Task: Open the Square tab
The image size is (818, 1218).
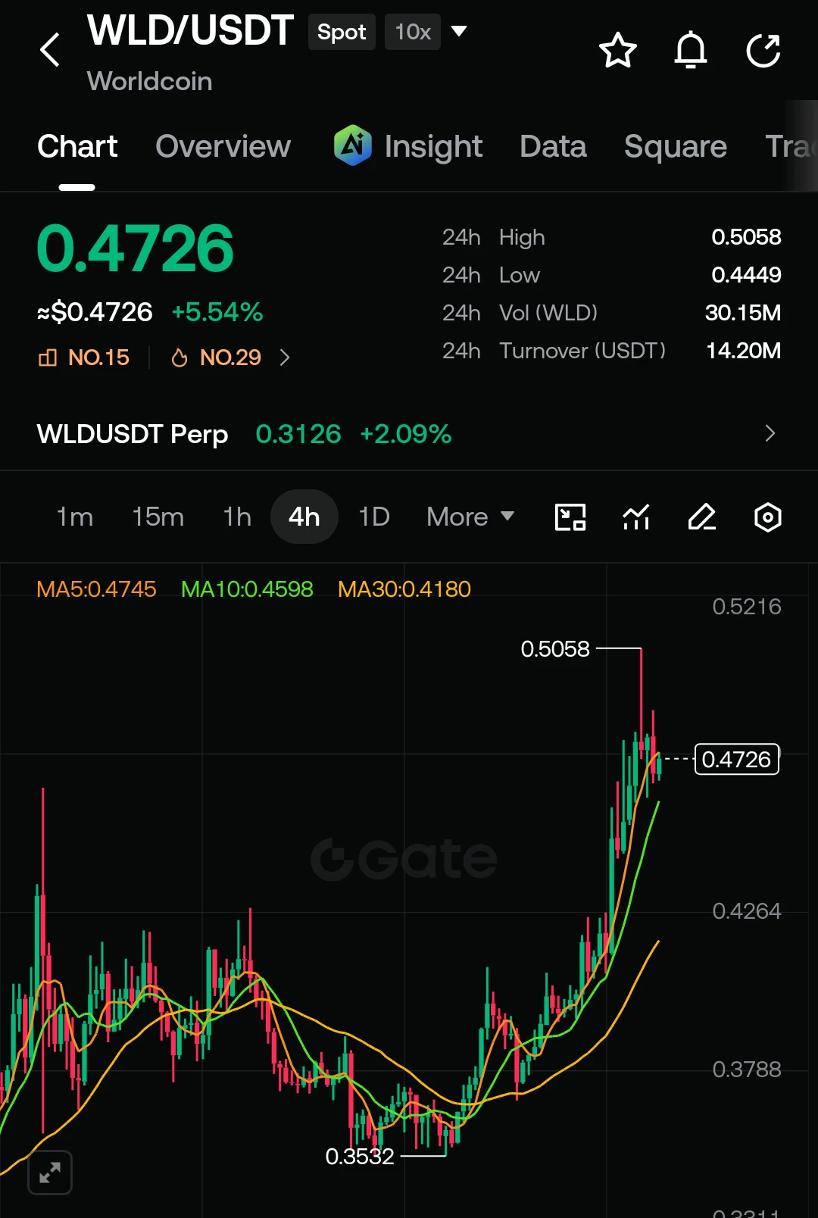Action: pos(676,147)
